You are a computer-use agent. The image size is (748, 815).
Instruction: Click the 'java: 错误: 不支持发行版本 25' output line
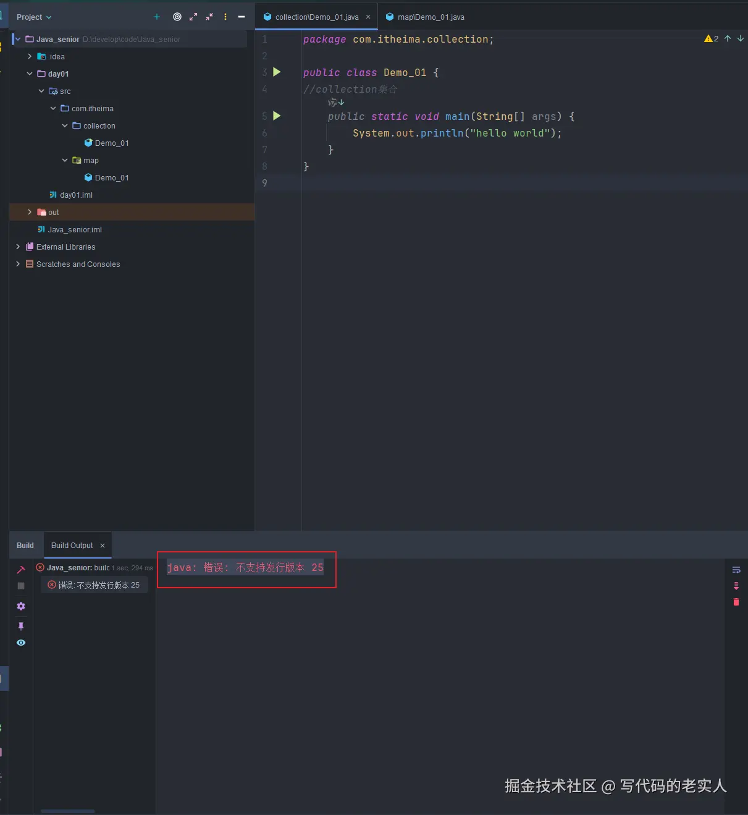pos(245,567)
